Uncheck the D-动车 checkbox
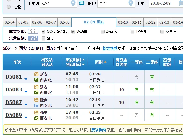 coord(73,31)
